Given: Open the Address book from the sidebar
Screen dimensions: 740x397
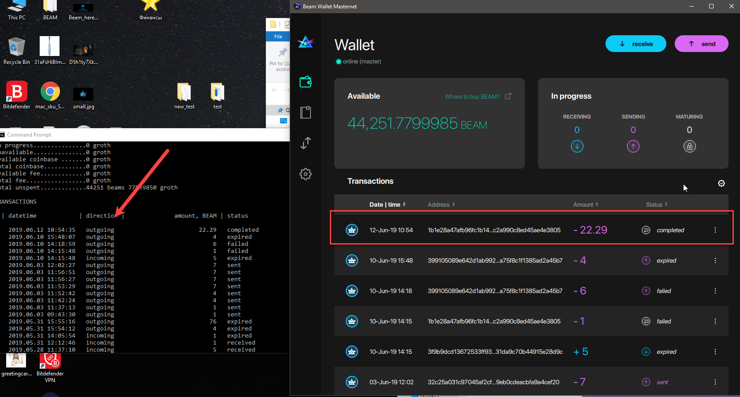Looking at the screenshot, I should click(305, 112).
